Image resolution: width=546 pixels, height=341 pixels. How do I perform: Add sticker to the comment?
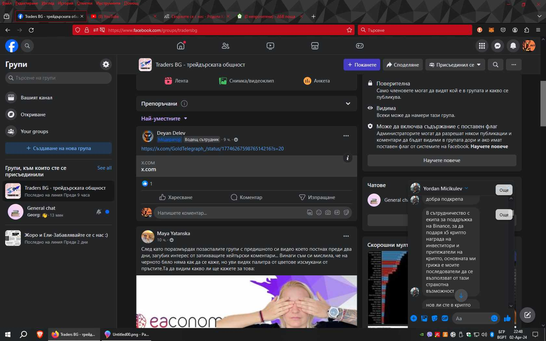[346, 212]
